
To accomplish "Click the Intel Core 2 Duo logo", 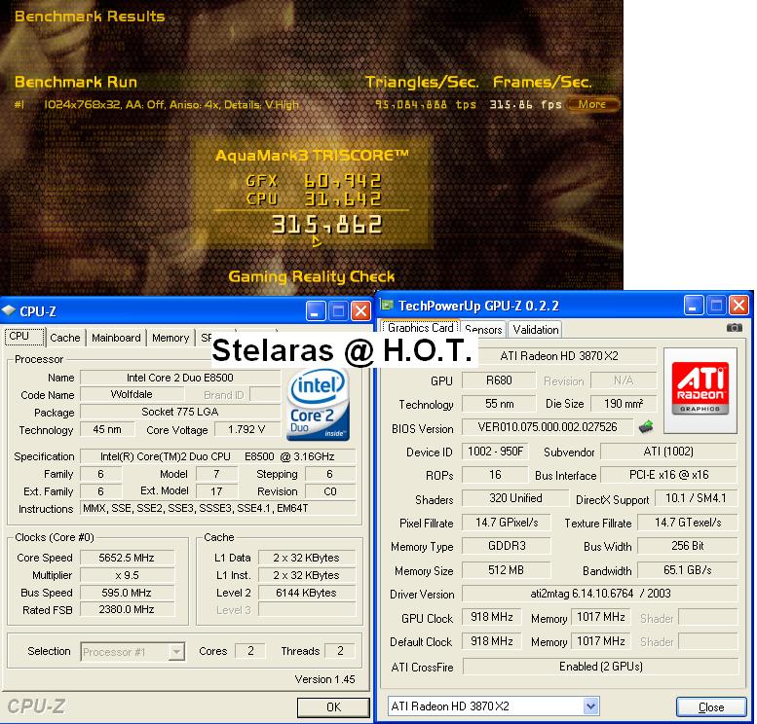I will [x=318, y=405].
